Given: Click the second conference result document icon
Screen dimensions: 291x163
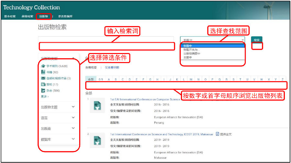Looking at the screenshot, I should click(97, 141).
